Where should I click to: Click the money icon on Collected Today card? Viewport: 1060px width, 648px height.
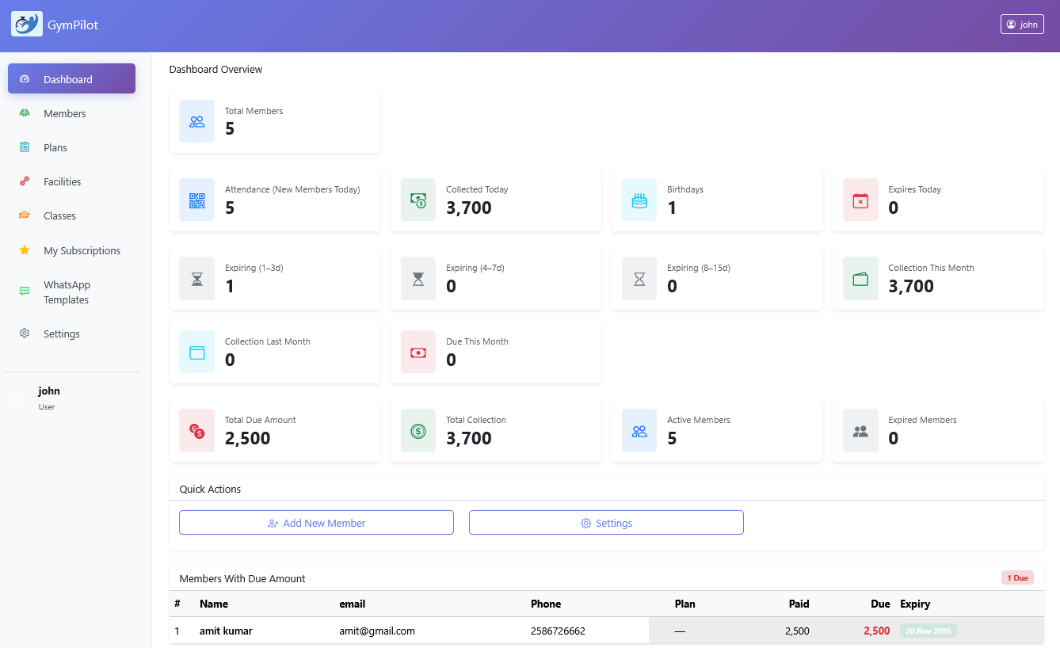418,200
